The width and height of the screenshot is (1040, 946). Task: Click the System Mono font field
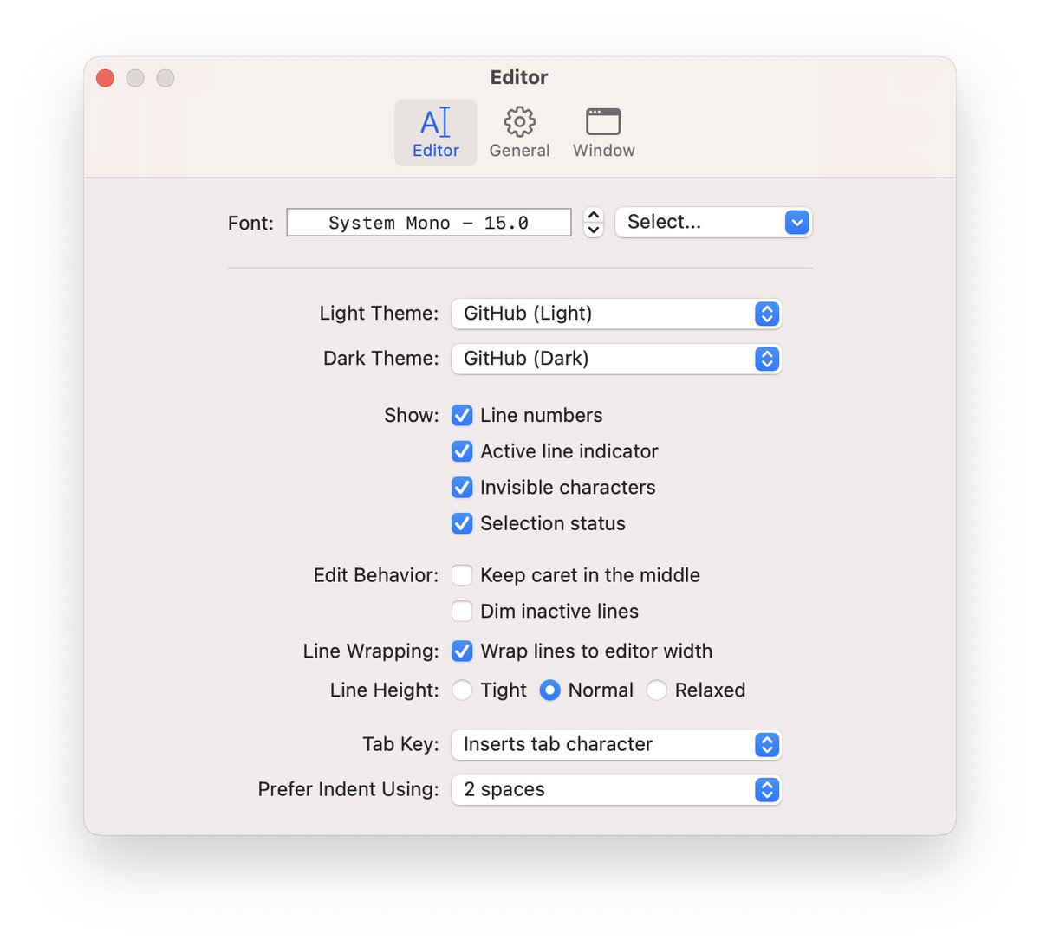tap(429, 223)
